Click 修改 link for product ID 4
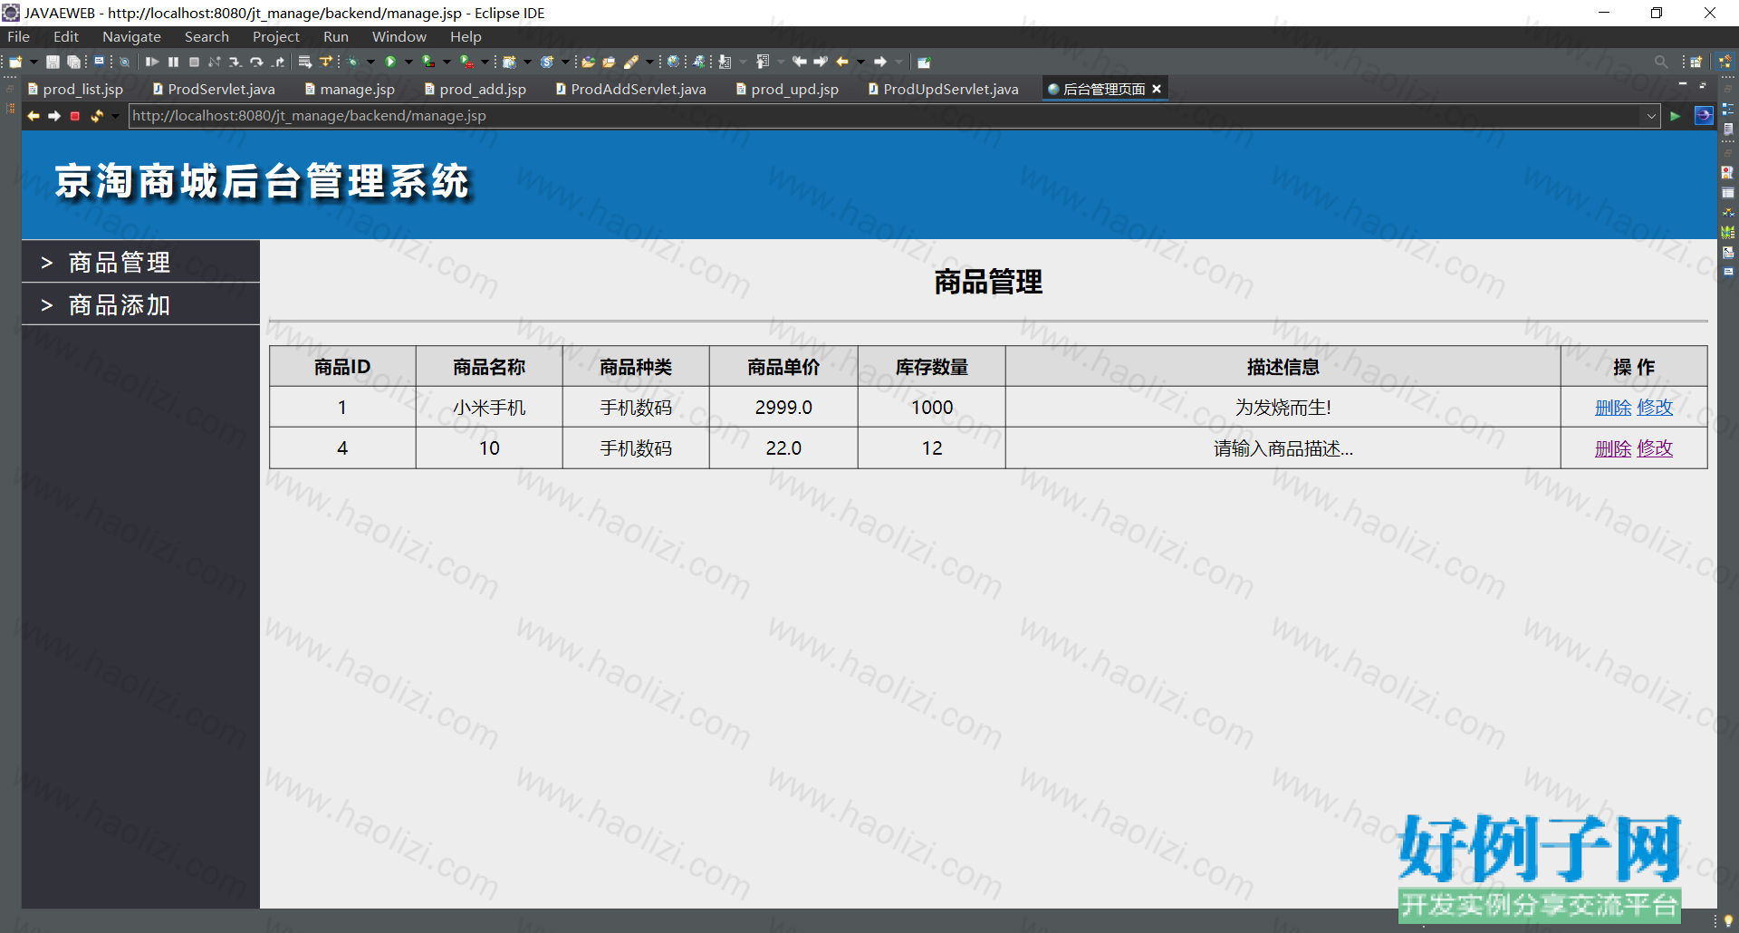Image resolution: width=1739 pixels, height=933 pixels. pos(1655,448)
